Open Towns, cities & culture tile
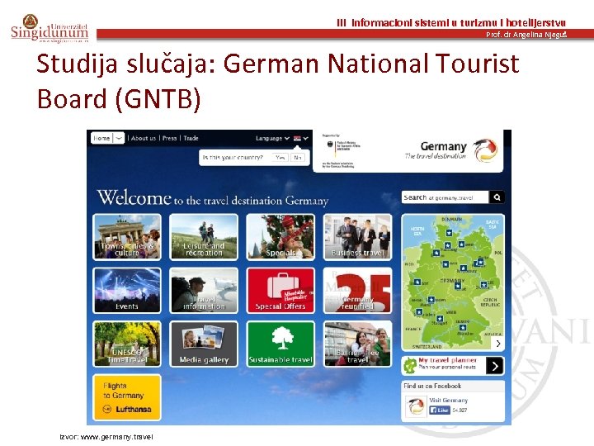The width and height of the screenshot is (594, 446). click(x=127, y=237)
